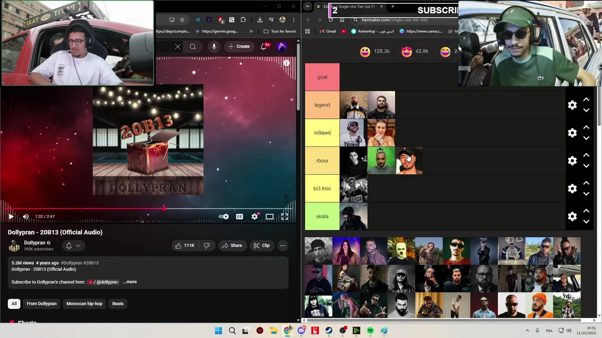Viewport: 602px width, 338px height.
Task: Select the From Dollypran chip
Action: pos(41,304)
